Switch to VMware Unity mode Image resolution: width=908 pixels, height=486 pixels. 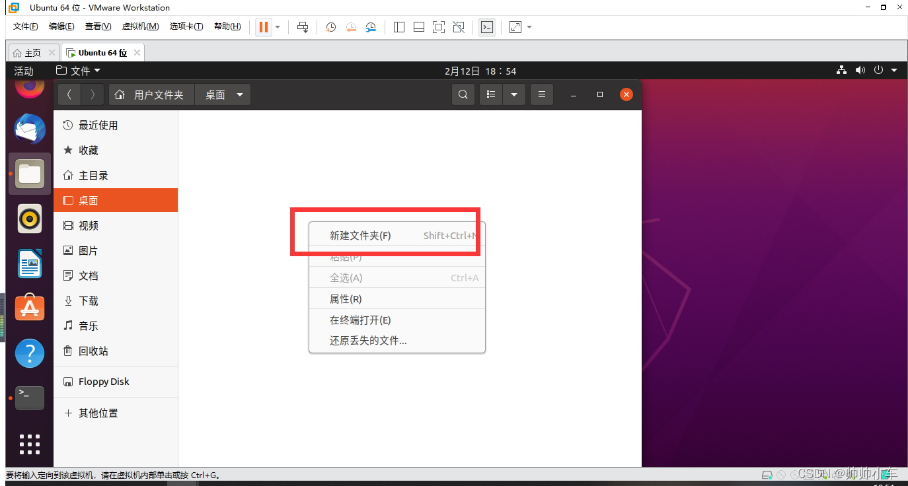459,27
